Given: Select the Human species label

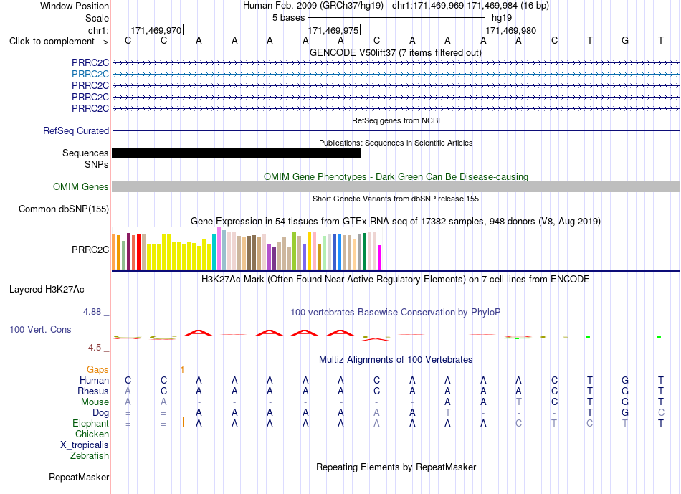Looking at the screenshot, I should point(94,380).
